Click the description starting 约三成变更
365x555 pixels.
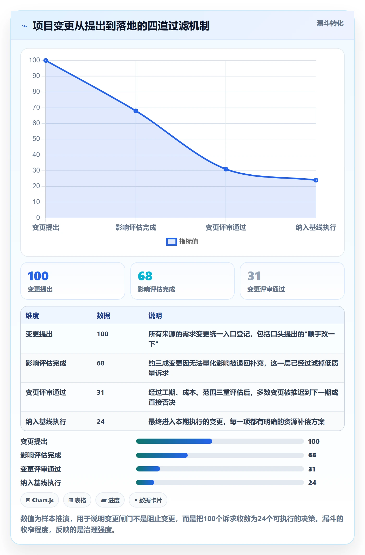(x=243, y=368)
